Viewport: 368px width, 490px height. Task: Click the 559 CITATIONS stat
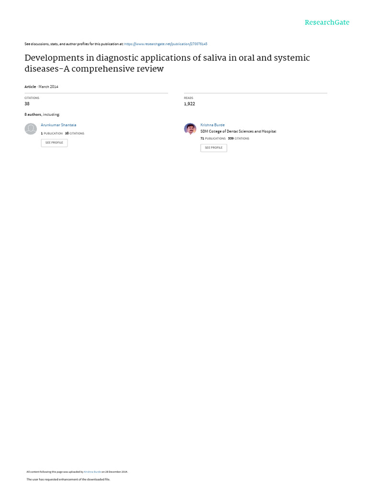[x=239, y=138]
